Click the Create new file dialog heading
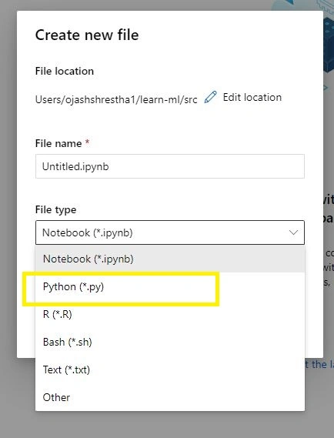Viewport: 334px width, 438px height. [87, 35]
